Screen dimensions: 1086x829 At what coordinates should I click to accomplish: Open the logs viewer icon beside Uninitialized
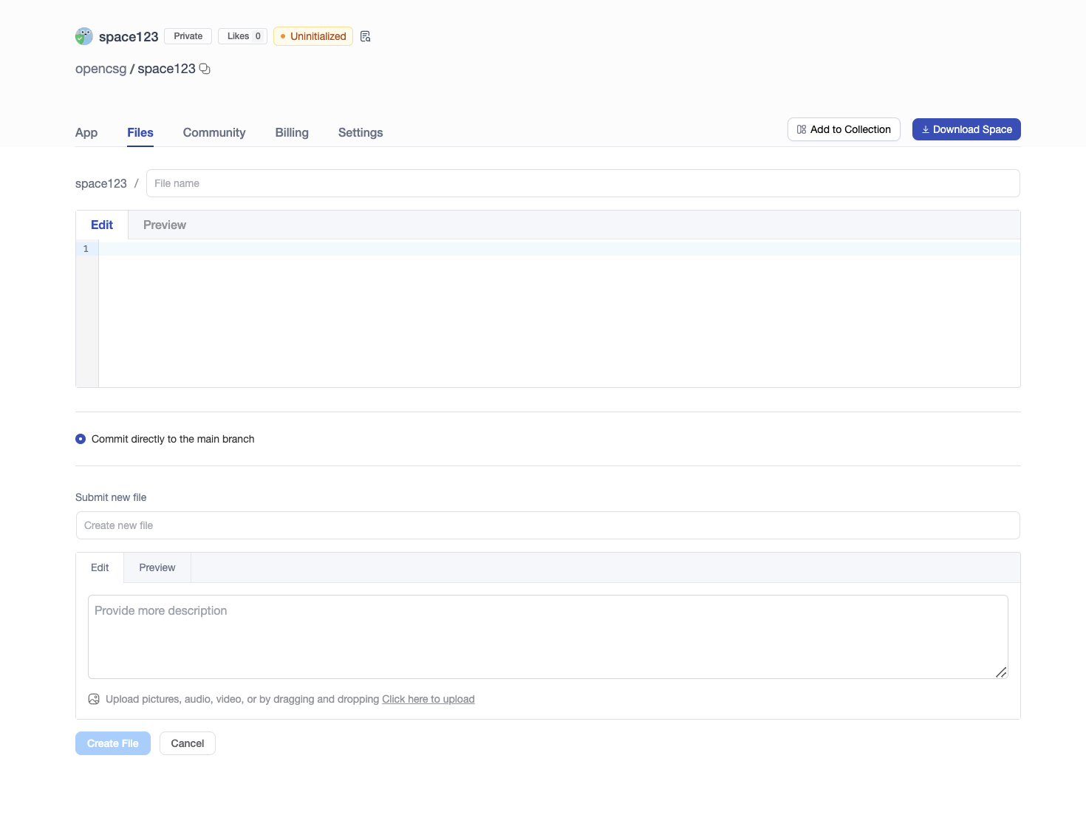pos(364,35)
